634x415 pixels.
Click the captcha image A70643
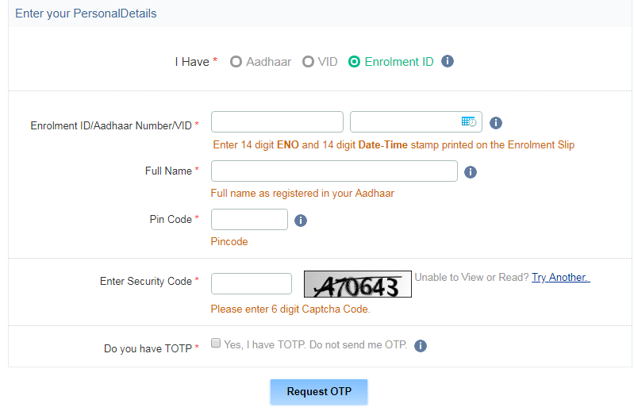(x=358, y=284)
